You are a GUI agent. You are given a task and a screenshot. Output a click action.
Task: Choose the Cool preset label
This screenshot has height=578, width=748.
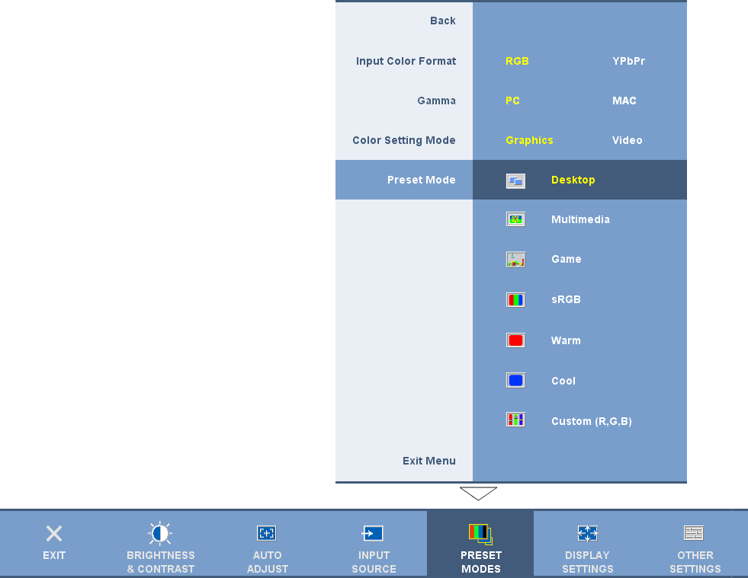[x=563, y=382]
